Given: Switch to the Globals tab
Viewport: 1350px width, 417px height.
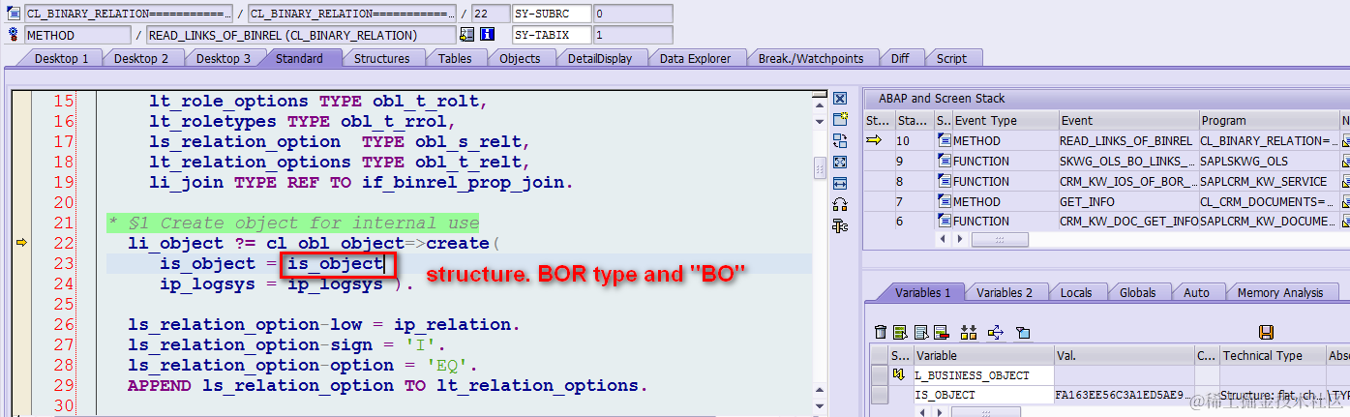Looking at the screenshot, I should point(1138,292).
